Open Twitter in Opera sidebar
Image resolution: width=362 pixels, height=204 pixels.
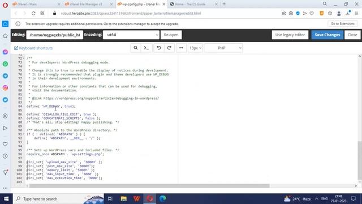click(5, 100)
